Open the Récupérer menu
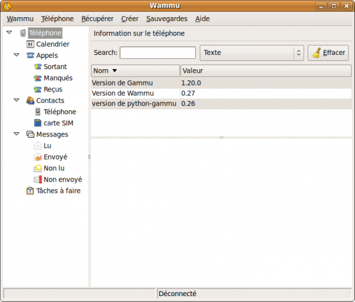355x302 pixels. click(98, 19)
